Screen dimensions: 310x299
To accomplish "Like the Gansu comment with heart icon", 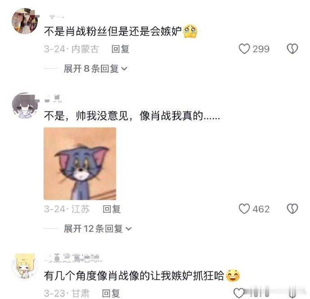I will coord(239,293).
